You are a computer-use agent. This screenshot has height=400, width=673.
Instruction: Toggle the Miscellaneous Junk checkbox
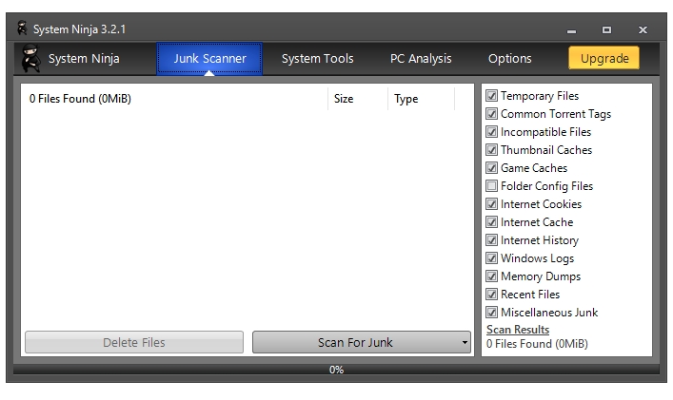point(491,313)
